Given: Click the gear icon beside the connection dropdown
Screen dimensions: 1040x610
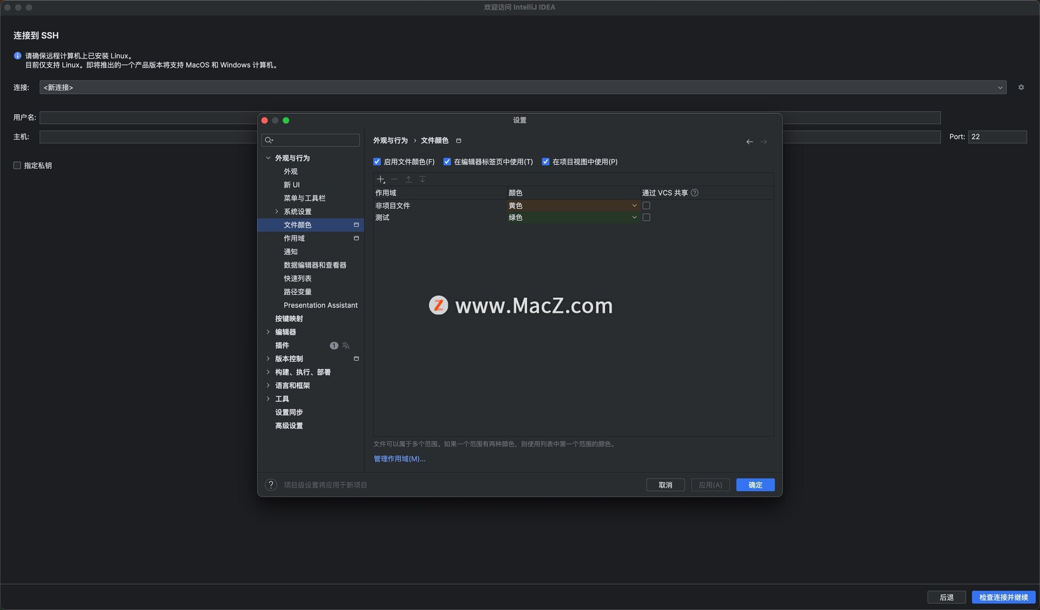Looking at the screenshot, I should point(1021,87).
